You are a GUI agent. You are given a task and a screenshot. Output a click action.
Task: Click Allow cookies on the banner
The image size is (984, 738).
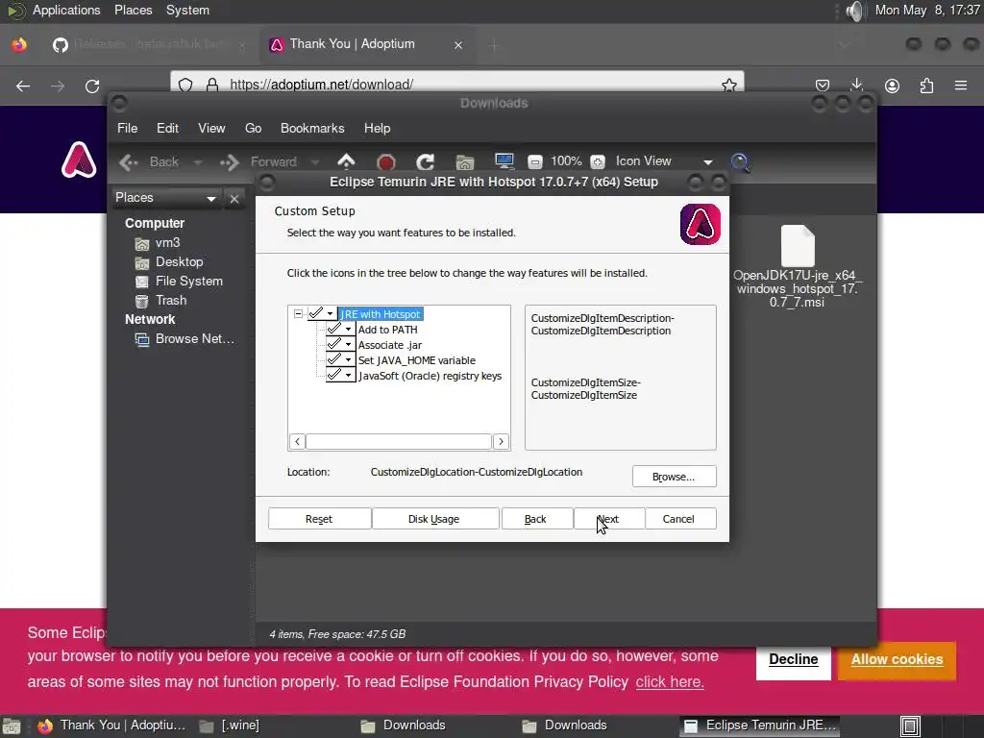tap(897, 659)
